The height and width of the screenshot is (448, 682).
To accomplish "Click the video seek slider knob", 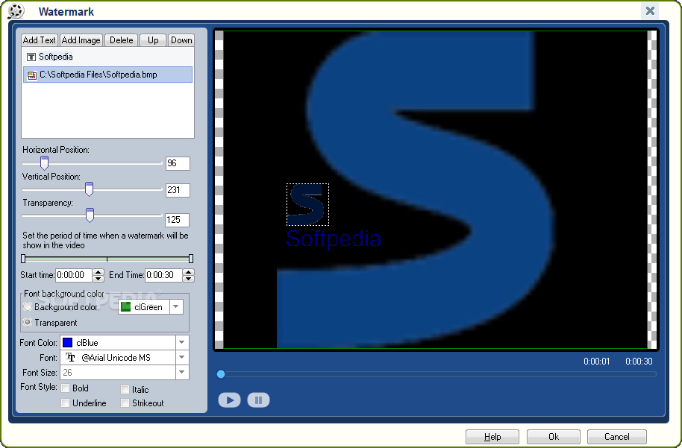I will click(221, 374).
